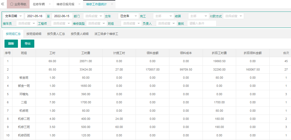This screenshot has width=291, height=140.
Task: Select row with 机修班
Action: [x=147, y=111]
